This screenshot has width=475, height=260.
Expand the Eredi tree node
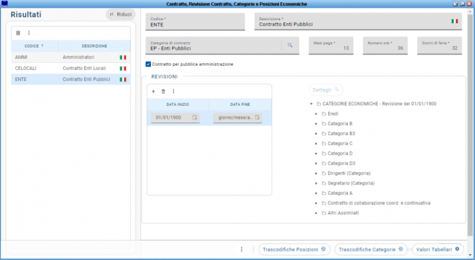(x=316, y=114)
